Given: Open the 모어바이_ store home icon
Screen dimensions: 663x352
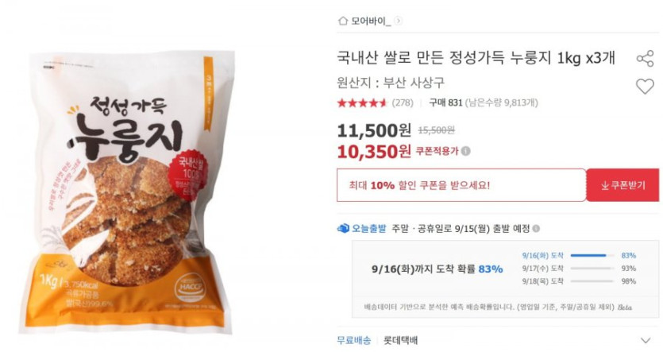Looking at the screenshot, I should [342, 21].
